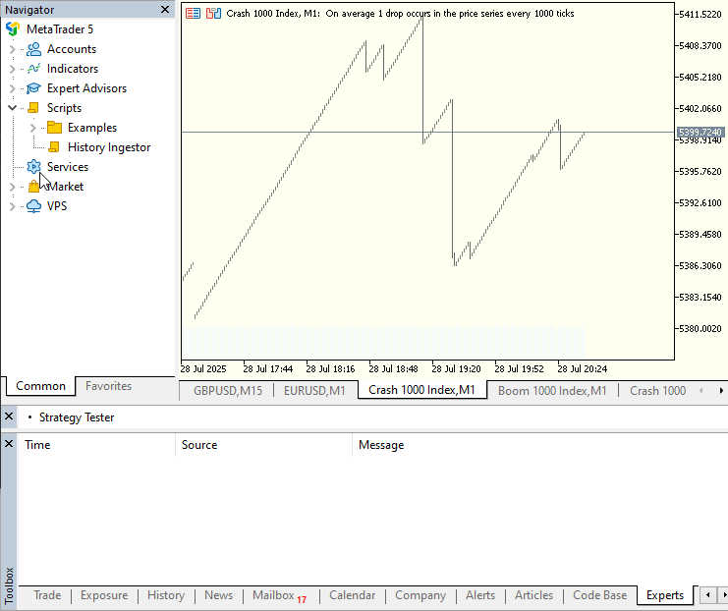Open the Calendar toolbox tab
Image resolution: width=728 pixels, height=611 pixels.
[x=352, y=595]
